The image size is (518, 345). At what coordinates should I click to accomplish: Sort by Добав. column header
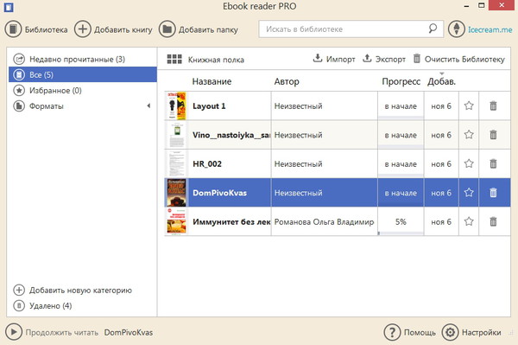click(x=441, y=81)
